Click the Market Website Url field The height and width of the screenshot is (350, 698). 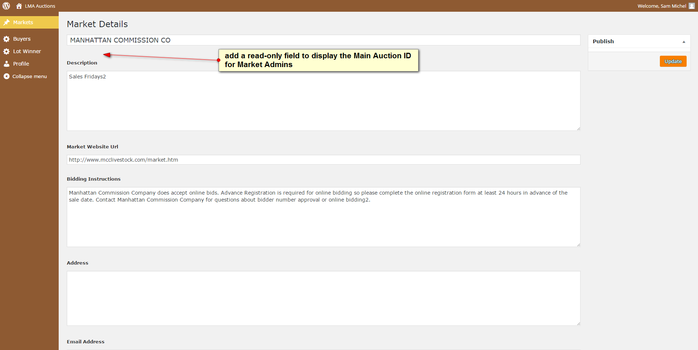[324, 160]
